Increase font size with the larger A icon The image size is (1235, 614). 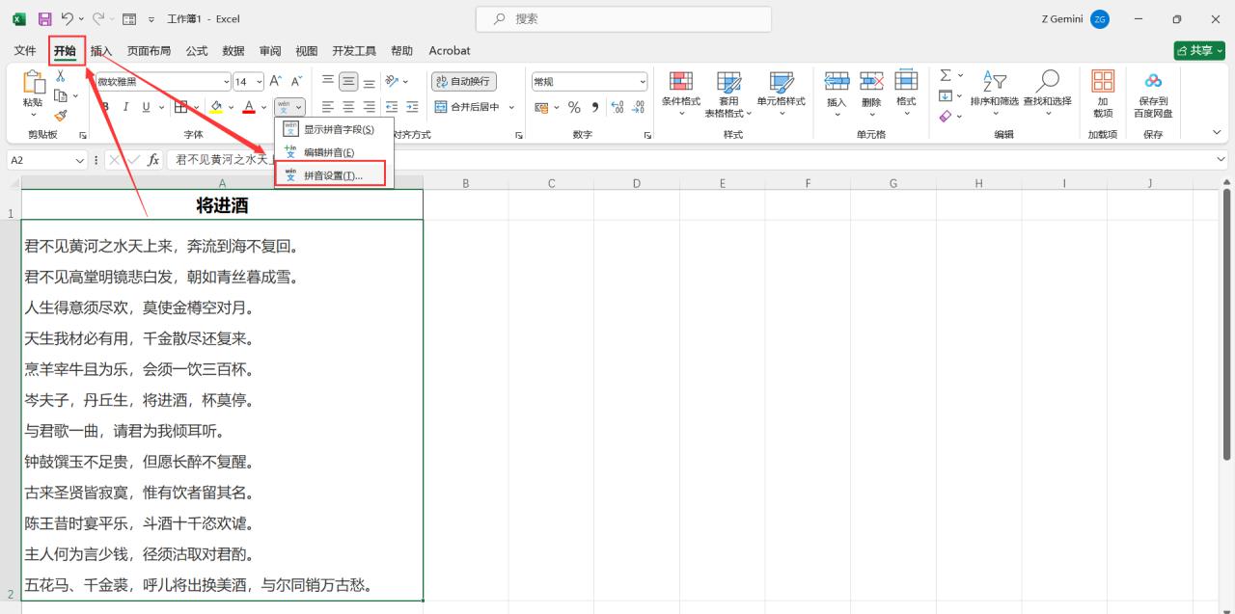pyautogui.click(x=276, y=82)
